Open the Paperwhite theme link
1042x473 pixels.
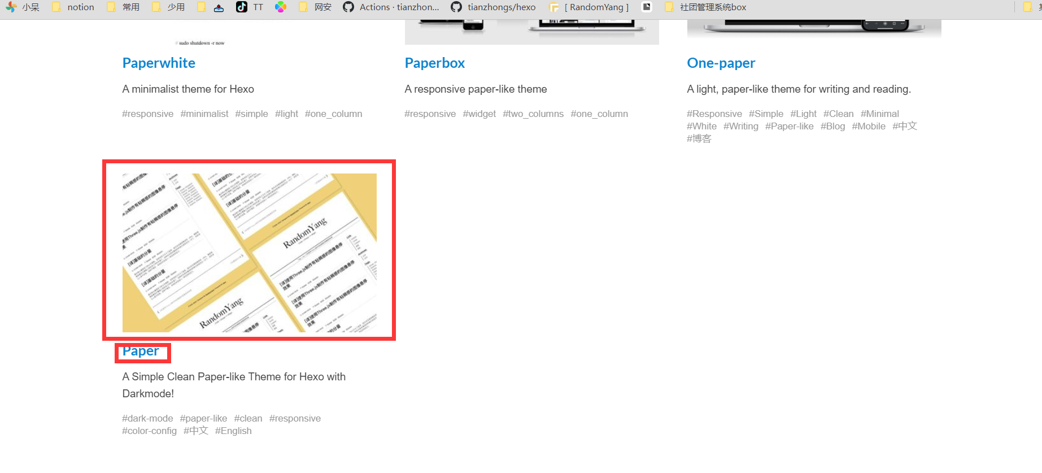(x=159, y=63)
